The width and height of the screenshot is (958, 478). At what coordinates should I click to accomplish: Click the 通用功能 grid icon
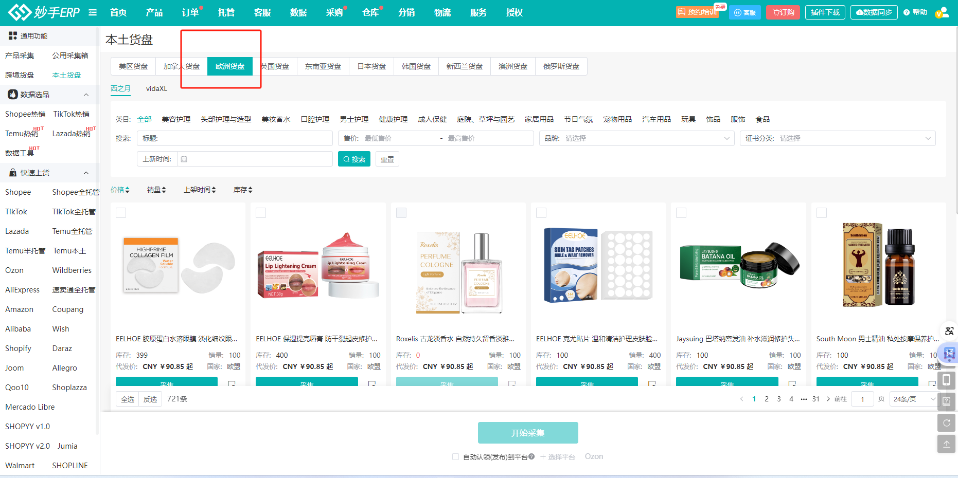point(13,36)
